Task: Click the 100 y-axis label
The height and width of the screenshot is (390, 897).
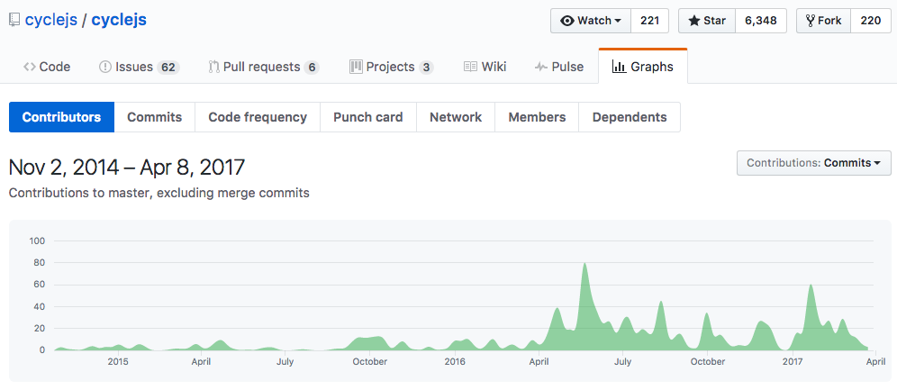Action: 37,240
